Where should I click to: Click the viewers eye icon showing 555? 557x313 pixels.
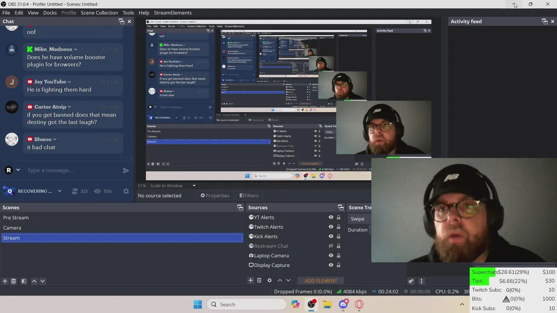point(97,191)
